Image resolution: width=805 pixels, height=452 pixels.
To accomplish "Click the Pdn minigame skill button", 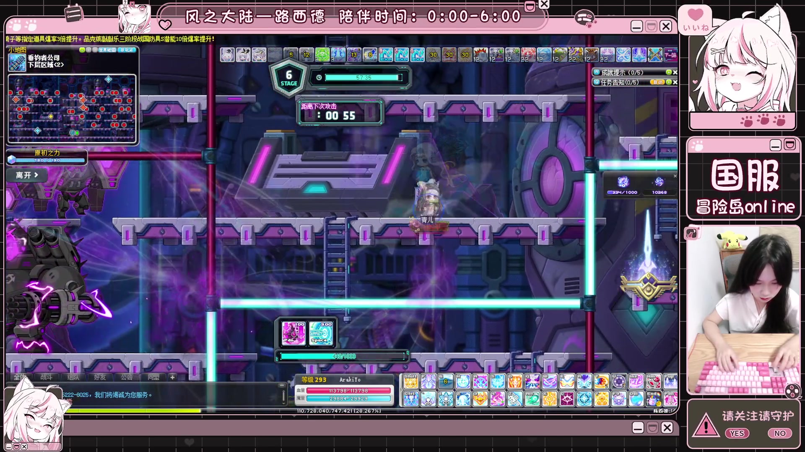I will tap(293, 333).
